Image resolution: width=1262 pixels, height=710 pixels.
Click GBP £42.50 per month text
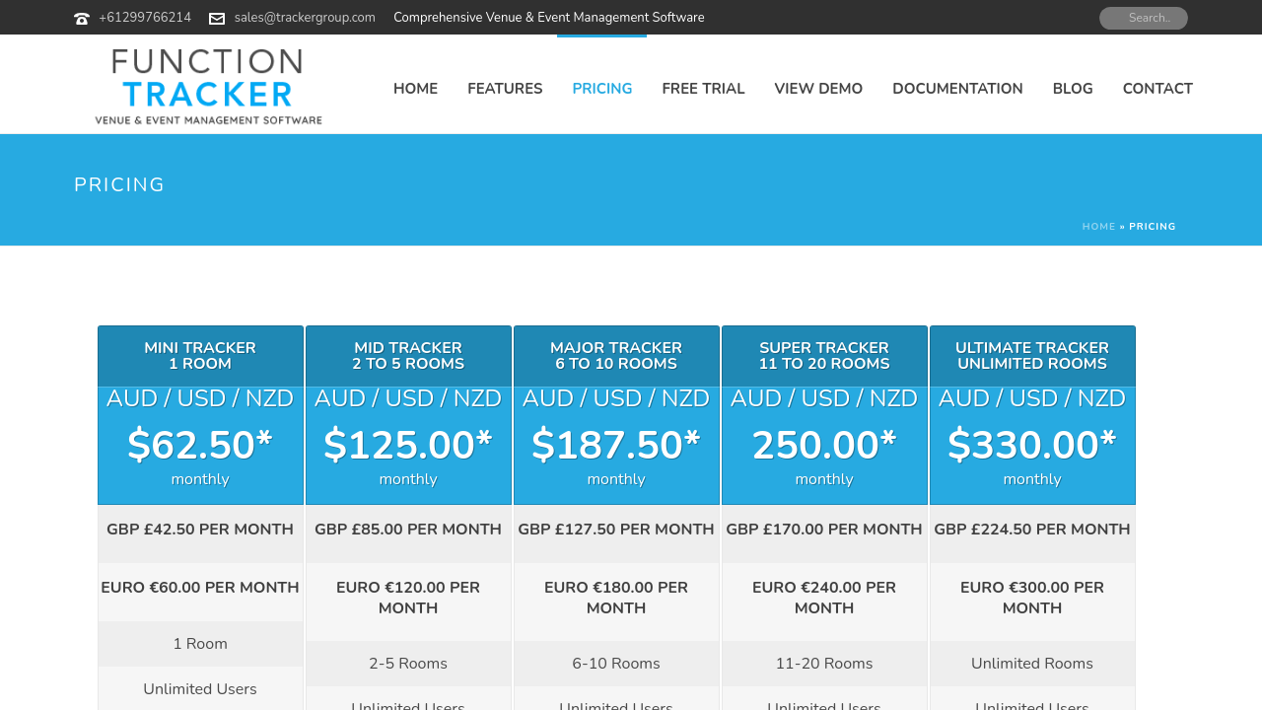coord(200,530)
